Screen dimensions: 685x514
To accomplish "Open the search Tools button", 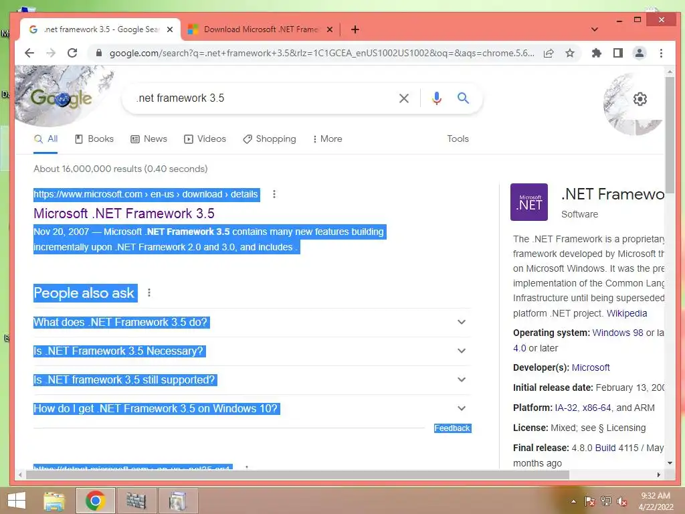I will 458,139.
